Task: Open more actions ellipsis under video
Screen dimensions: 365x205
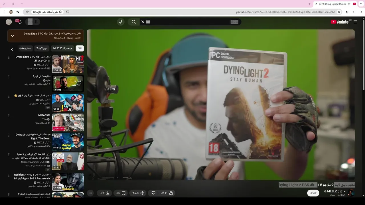Action: pyautogui.click(x=90, y=193)
